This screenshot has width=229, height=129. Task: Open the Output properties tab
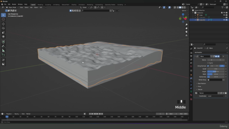(x=191, y=56)
